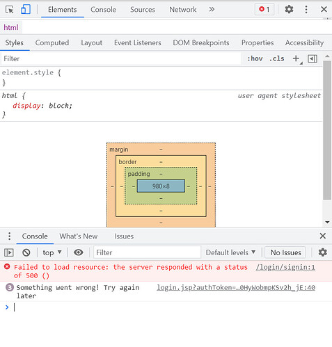332x347 pixels.
Task: Open the /login/signin:1 source link
Action: point(285,268)
